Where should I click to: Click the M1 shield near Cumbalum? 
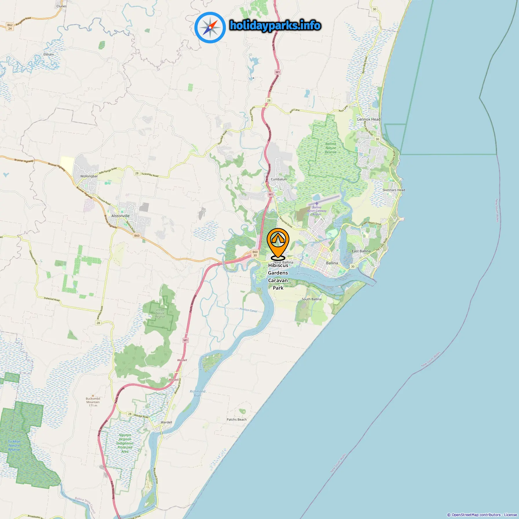pos(271,194)
